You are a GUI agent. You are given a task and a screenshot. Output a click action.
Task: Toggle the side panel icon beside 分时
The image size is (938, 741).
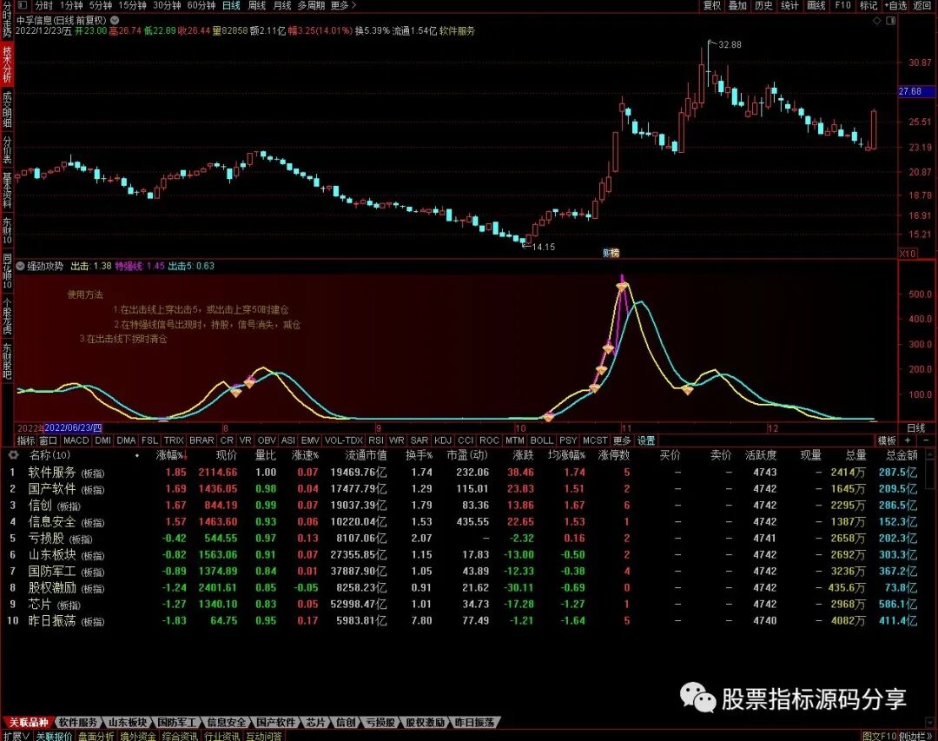(22, 5)
